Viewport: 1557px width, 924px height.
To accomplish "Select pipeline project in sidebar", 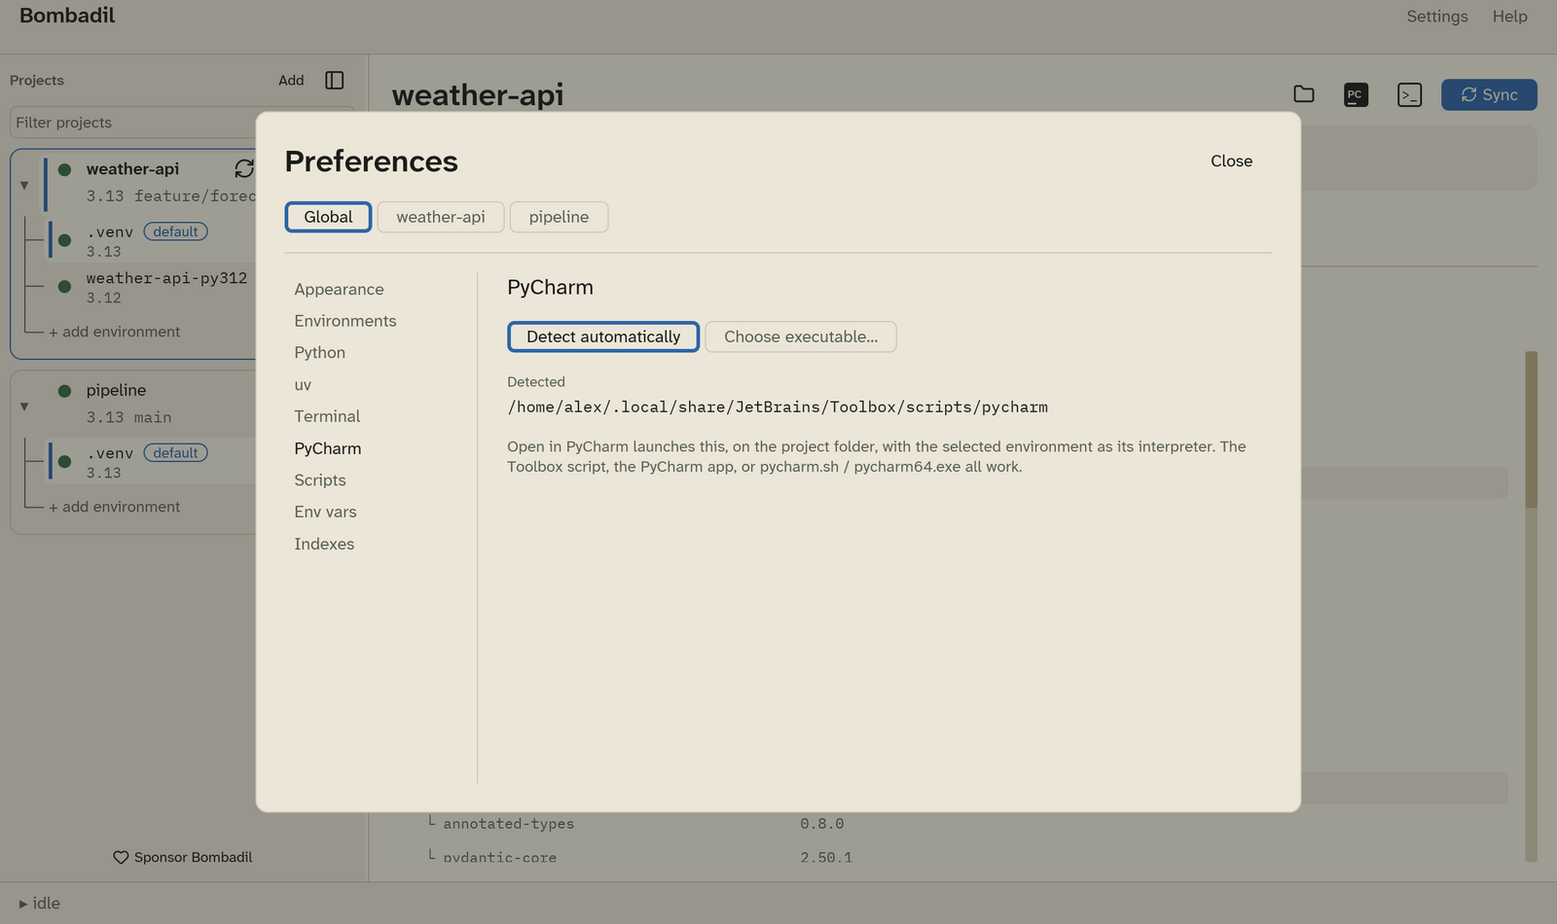I will click(x=116, y=390).
